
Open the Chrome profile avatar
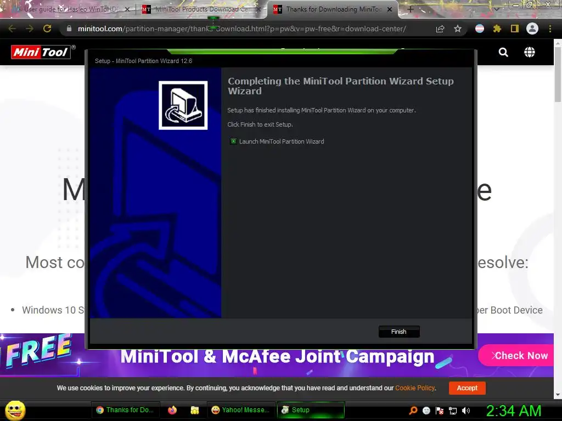click(532, 29)
